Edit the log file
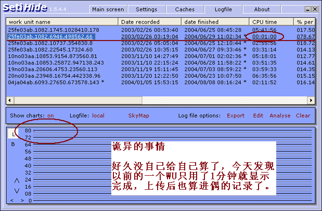 258,115
